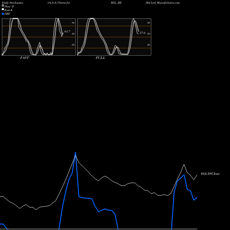Click the 50 axis label on FAST chart
This screenshot has width=230, height=230.
[x=73, y=34]
